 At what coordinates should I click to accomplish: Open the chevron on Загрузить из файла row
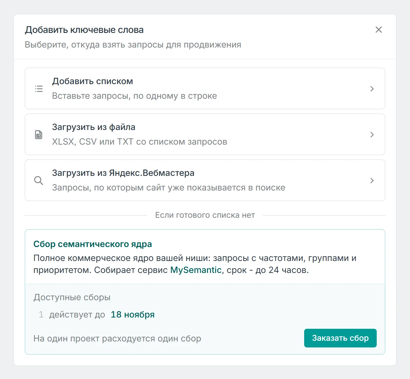coord(372,135)
